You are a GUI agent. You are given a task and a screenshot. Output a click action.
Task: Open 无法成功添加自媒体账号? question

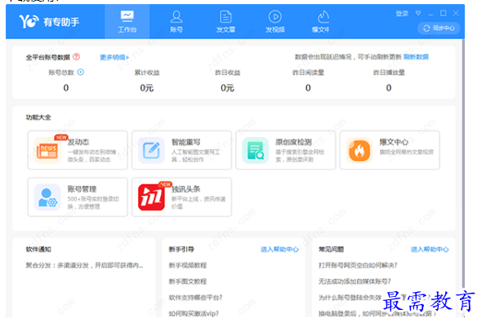[355, 281]
